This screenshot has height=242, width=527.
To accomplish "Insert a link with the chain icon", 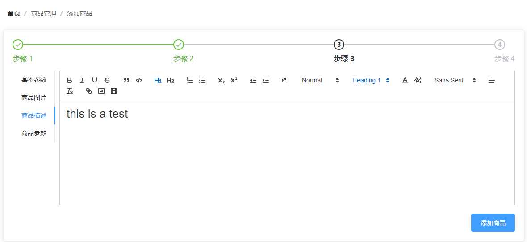I will click(x=89, y=91).
